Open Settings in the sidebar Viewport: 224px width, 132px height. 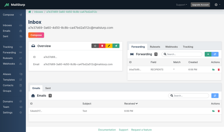[x=13, y=113]
